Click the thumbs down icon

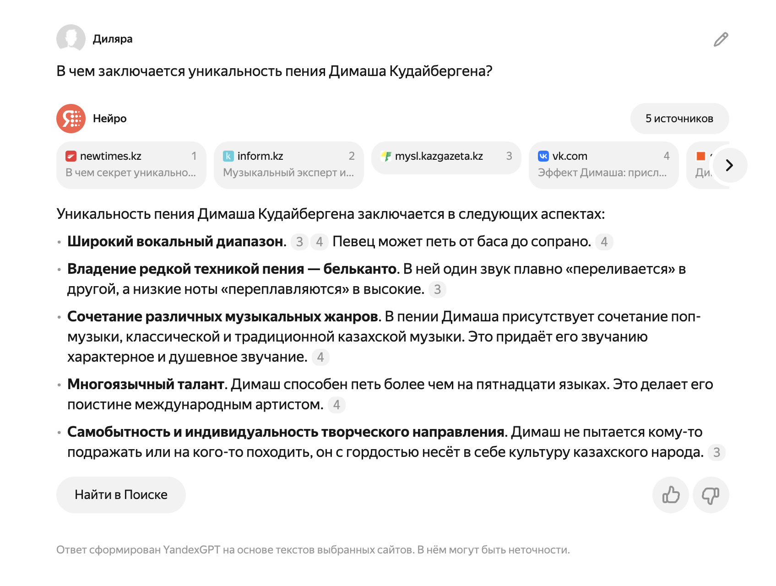click(x=711, y=495)
